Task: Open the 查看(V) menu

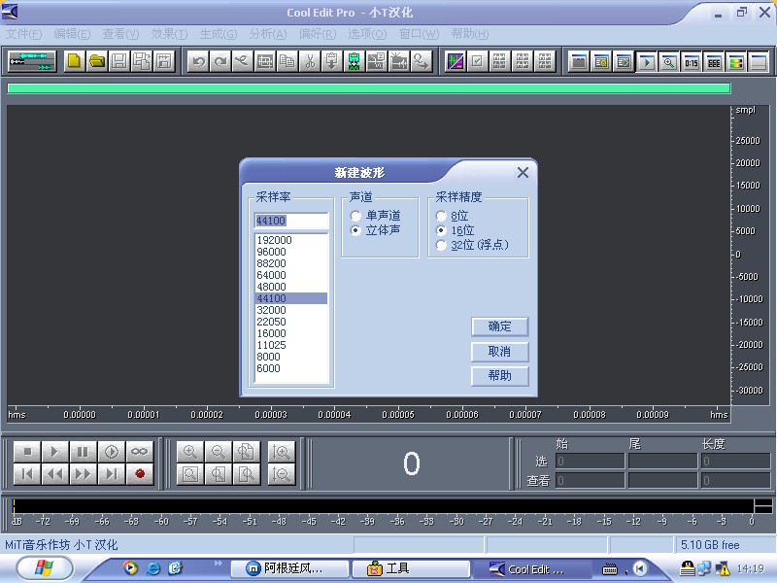Action: (x=120, y=34)
